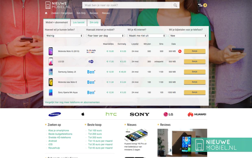Viewport: 252px width, 158px height.
Task: Open the 'Hoevaak internet je mobiel' dropdown
Action: (x=105, y=35)
